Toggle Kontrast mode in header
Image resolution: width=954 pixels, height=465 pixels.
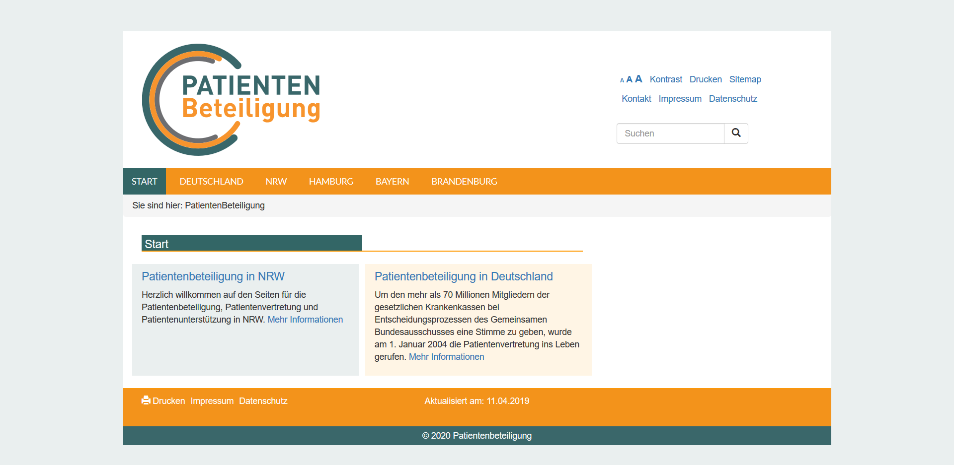coord(666,79)
